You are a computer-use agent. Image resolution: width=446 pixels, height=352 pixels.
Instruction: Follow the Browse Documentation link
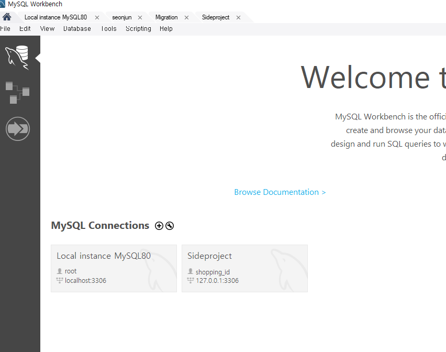(280, 192)
